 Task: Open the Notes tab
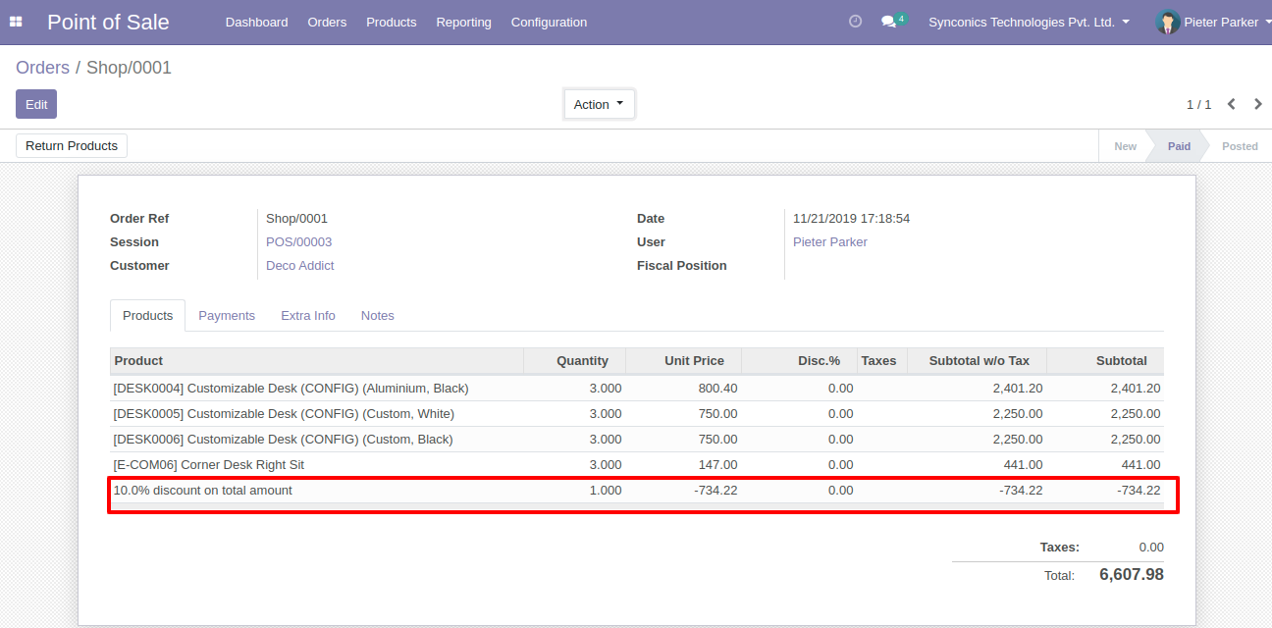coord(377,315)
